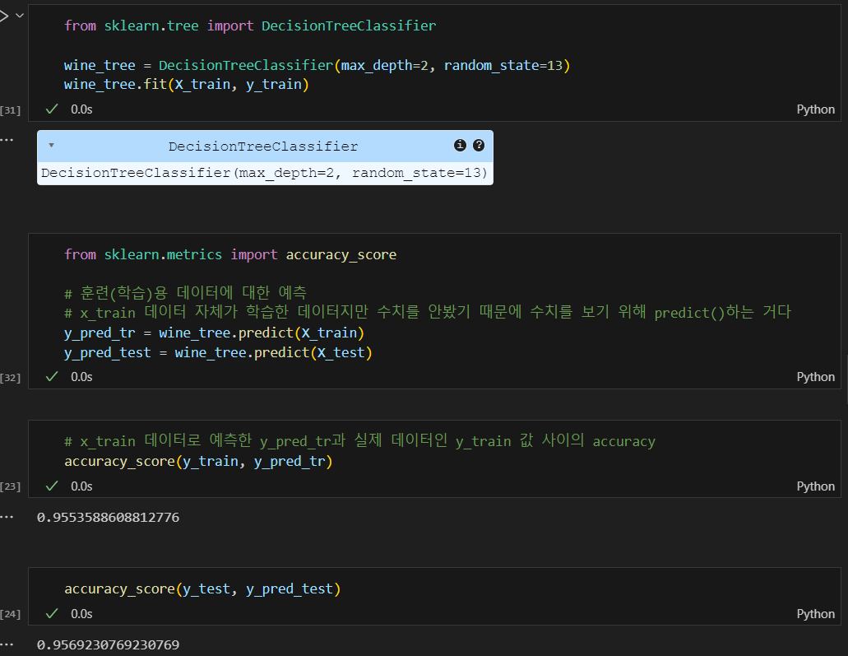Screen dimensions: 848x656
Task: Click the 'from sklearn.metrics import accuracy_score' line
Action: (x=230, y=254)
